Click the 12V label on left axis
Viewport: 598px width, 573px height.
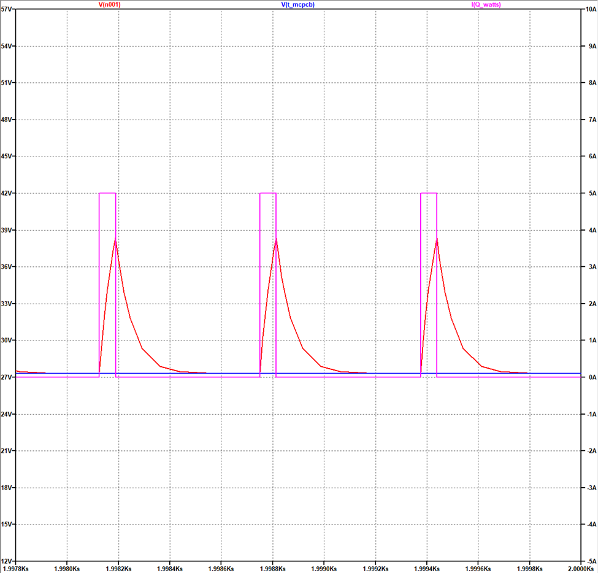click(x=7, y=561)
